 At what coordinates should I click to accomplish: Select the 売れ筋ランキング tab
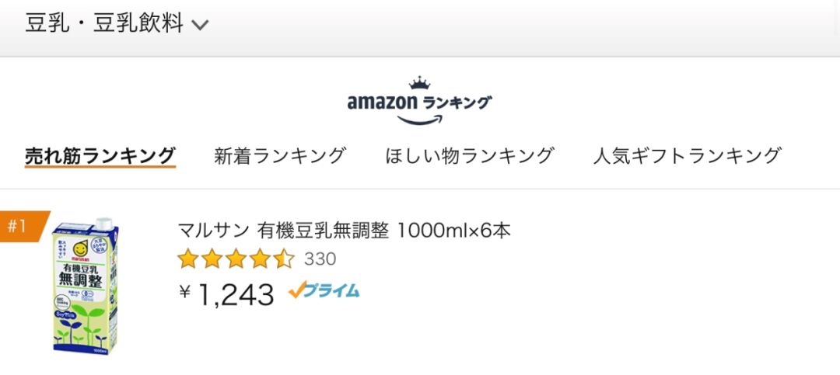[x=100, y=155]
